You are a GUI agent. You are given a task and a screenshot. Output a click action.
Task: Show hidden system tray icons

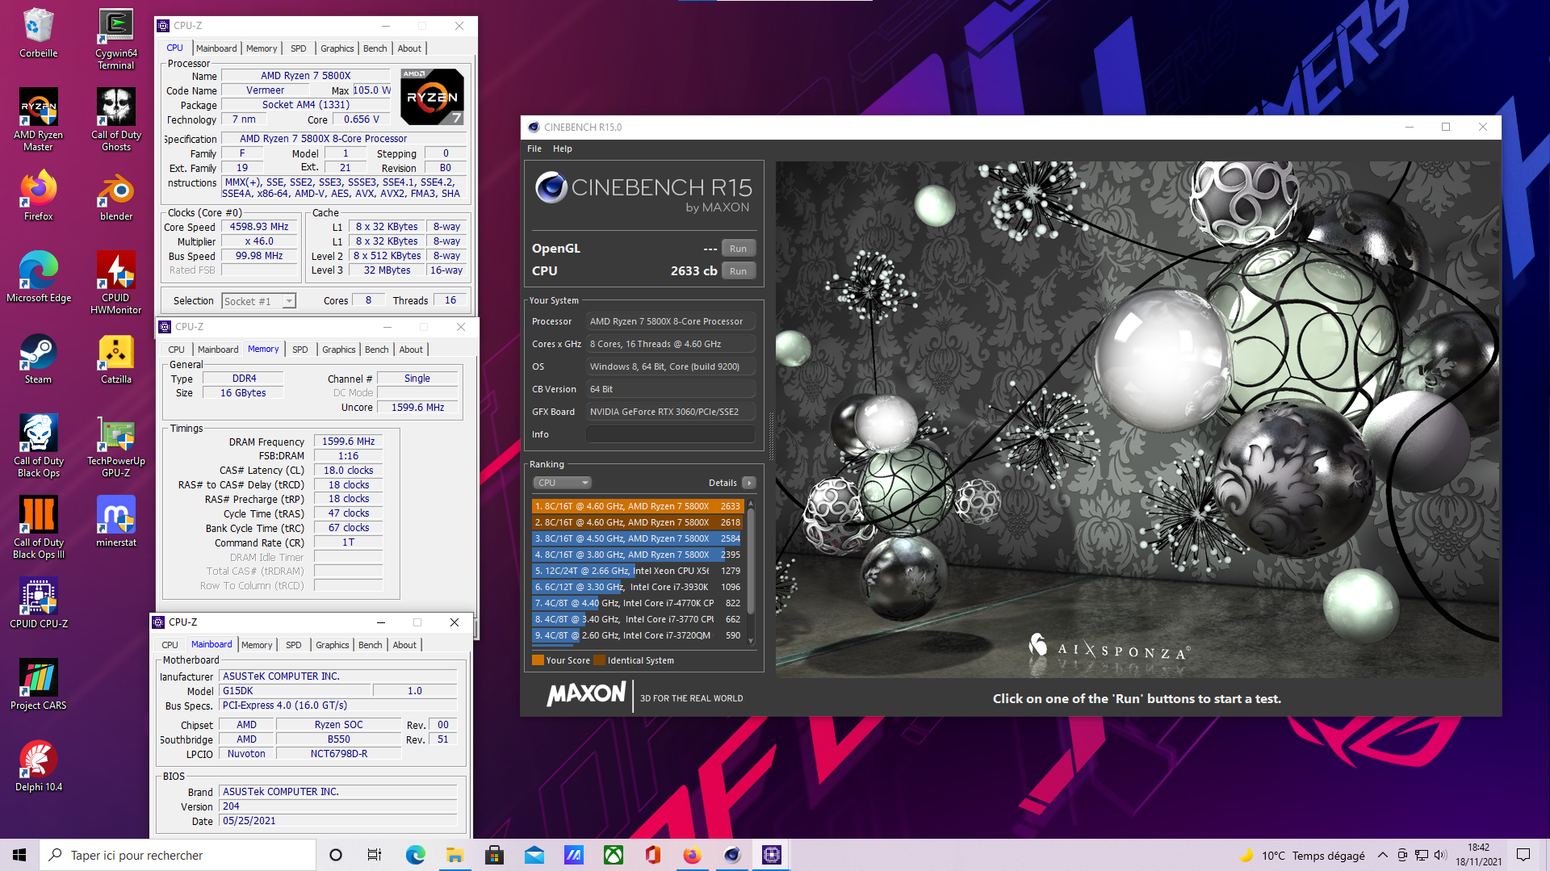(1383, 855)
